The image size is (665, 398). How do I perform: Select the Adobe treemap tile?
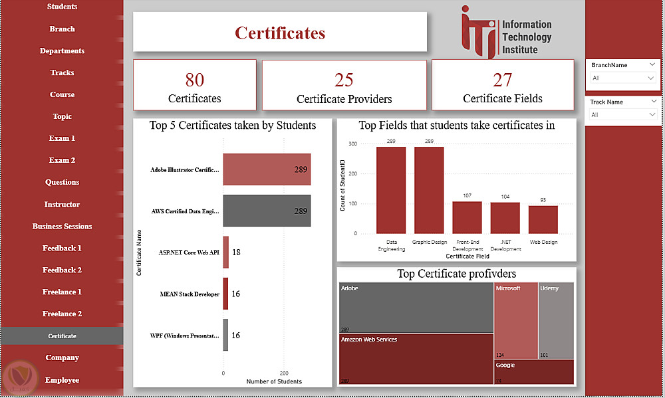[x=416, y=308]
